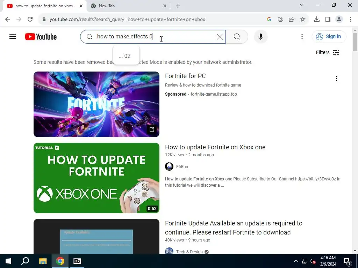This screenshot has width=358, height=268.
Task: Toggle the Chrome side panel
Action: point(328,19)
